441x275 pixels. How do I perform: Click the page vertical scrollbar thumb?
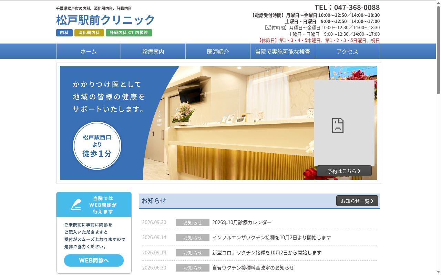[x=438, y=50]
